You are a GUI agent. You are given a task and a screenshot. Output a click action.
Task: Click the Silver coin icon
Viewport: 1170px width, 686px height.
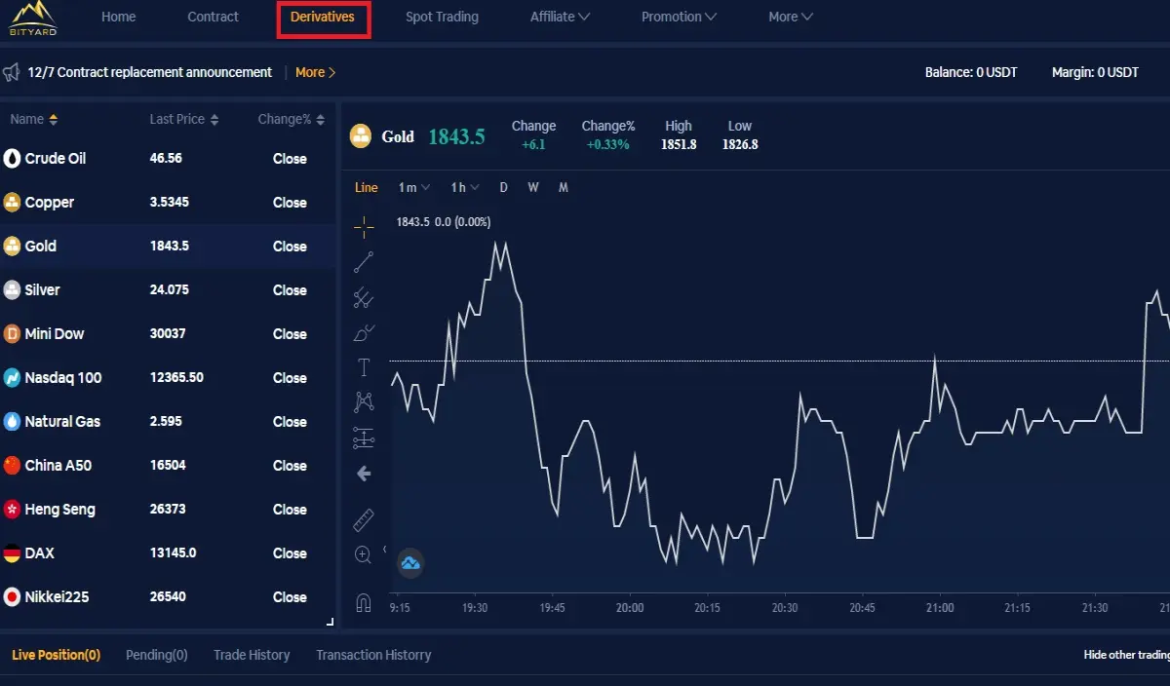pyautogui.click(x=12, y=289)
